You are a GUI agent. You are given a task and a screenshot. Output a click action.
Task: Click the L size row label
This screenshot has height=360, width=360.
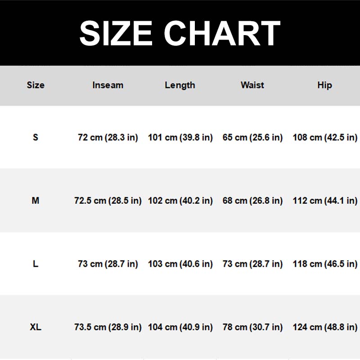pyautogui.click(x=36, y=264)
